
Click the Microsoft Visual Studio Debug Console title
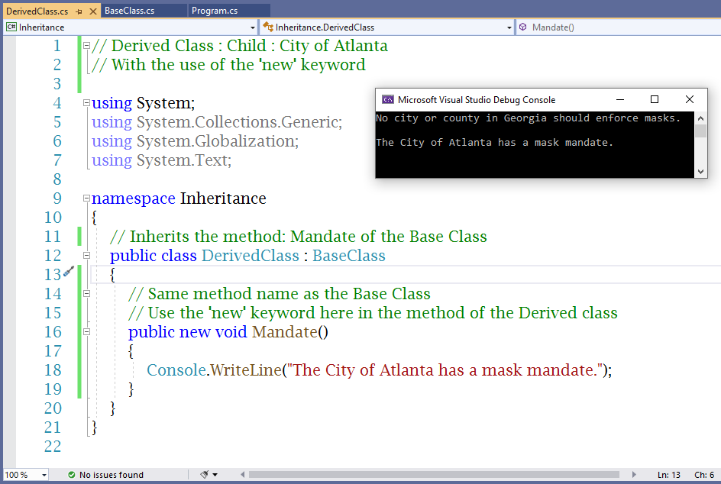(477, 100)
